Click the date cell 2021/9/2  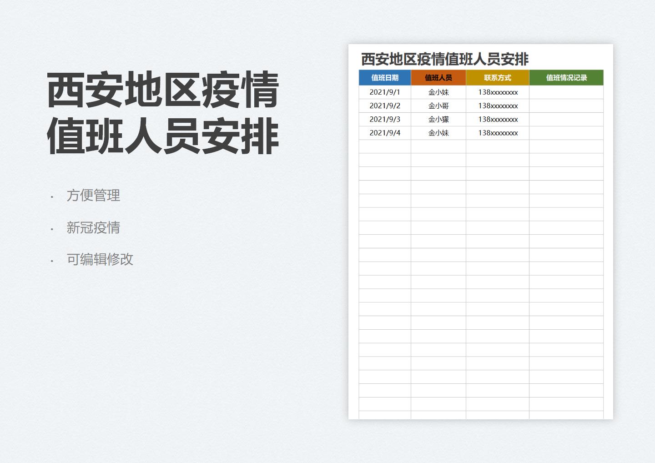pyautogui.click(x=385, y=106)
